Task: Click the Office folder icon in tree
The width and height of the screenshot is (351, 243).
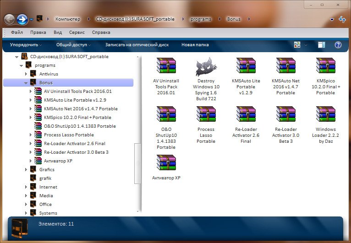Action: [x=33, y=204]
